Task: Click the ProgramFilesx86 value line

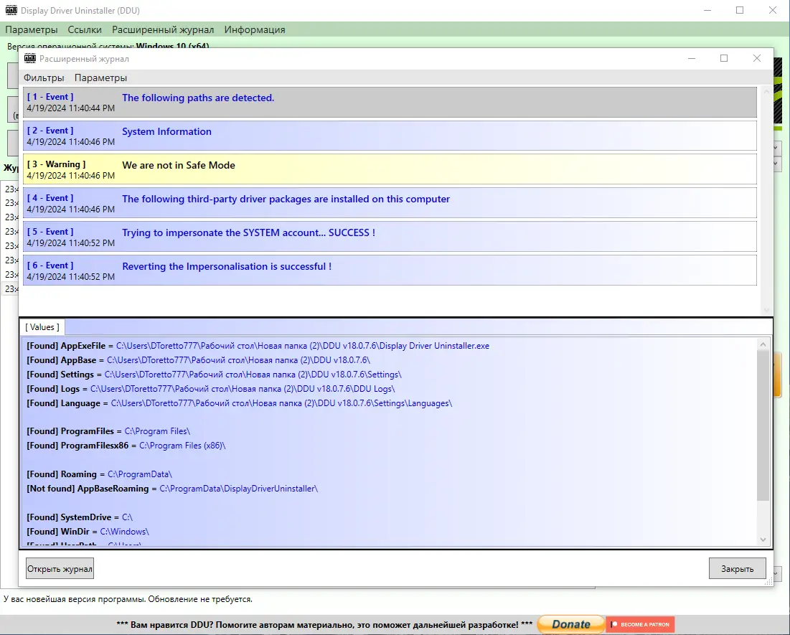Action: [126, 446]
